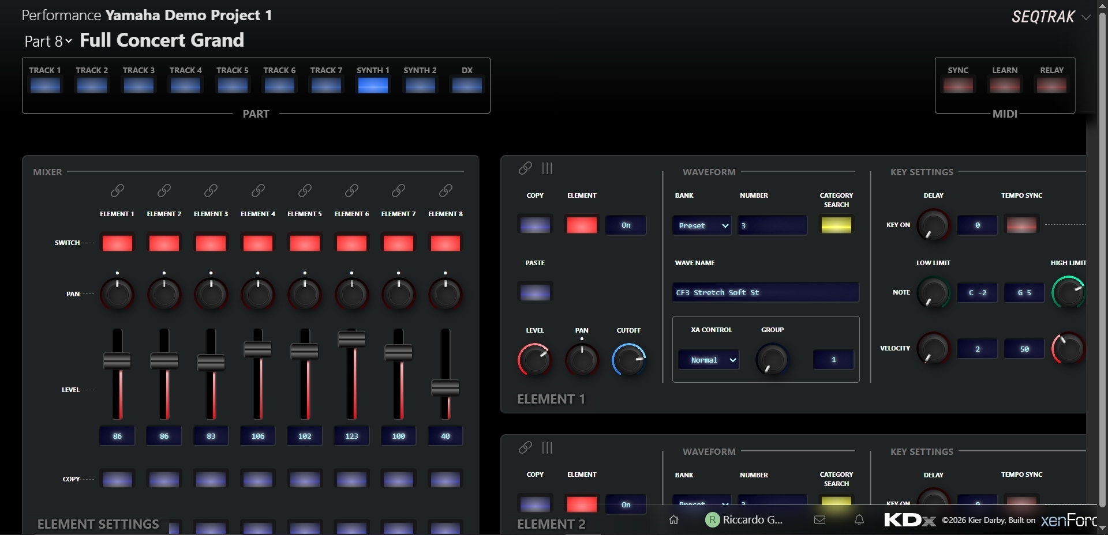Select the TRACK 4 part

point(185,85)
